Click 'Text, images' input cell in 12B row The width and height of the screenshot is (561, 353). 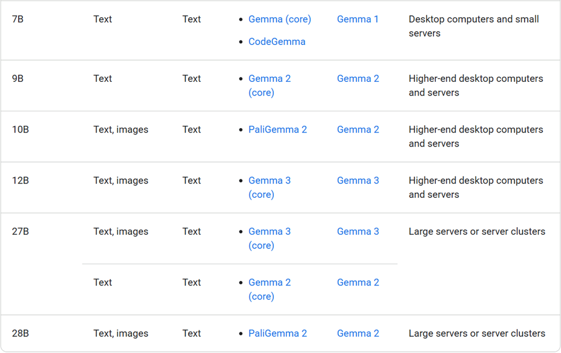click(x=121, y=181)
